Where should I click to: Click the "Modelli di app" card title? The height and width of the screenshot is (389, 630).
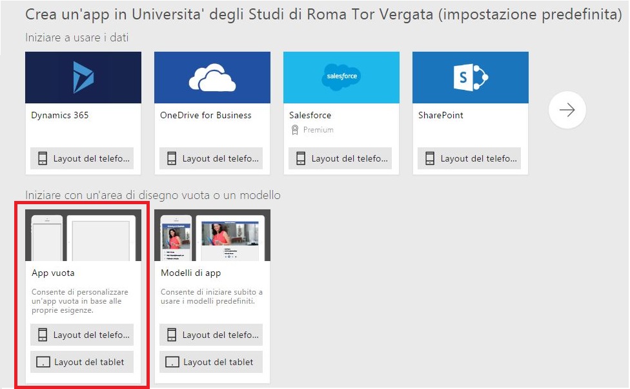tap(191, 273)
